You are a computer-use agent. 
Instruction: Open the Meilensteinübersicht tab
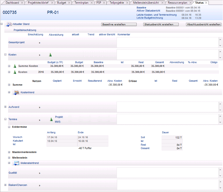tap(146, 3)
